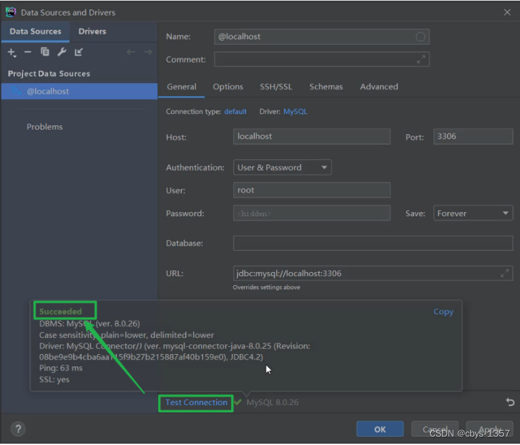Click color circle in Name field
Screen dimensions: 520x445
tap(420, 37)
